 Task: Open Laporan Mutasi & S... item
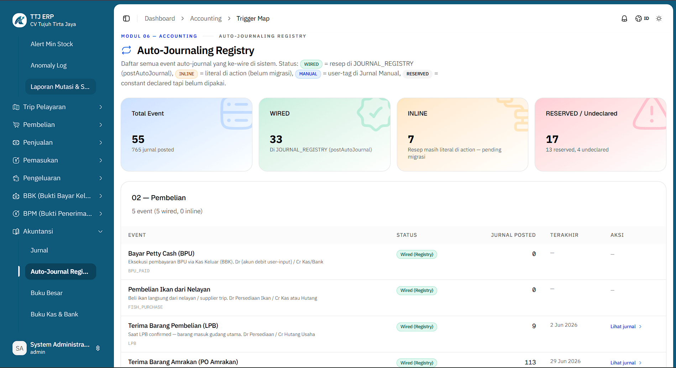pyautogui.click(x=61, y=87)
